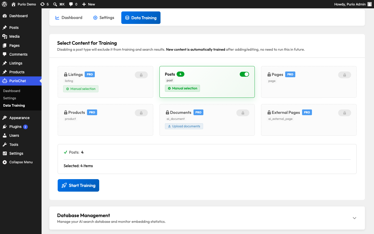The image size is (374, 234).
Task: Click the locked Pages toggle
Action: [345, 75]
